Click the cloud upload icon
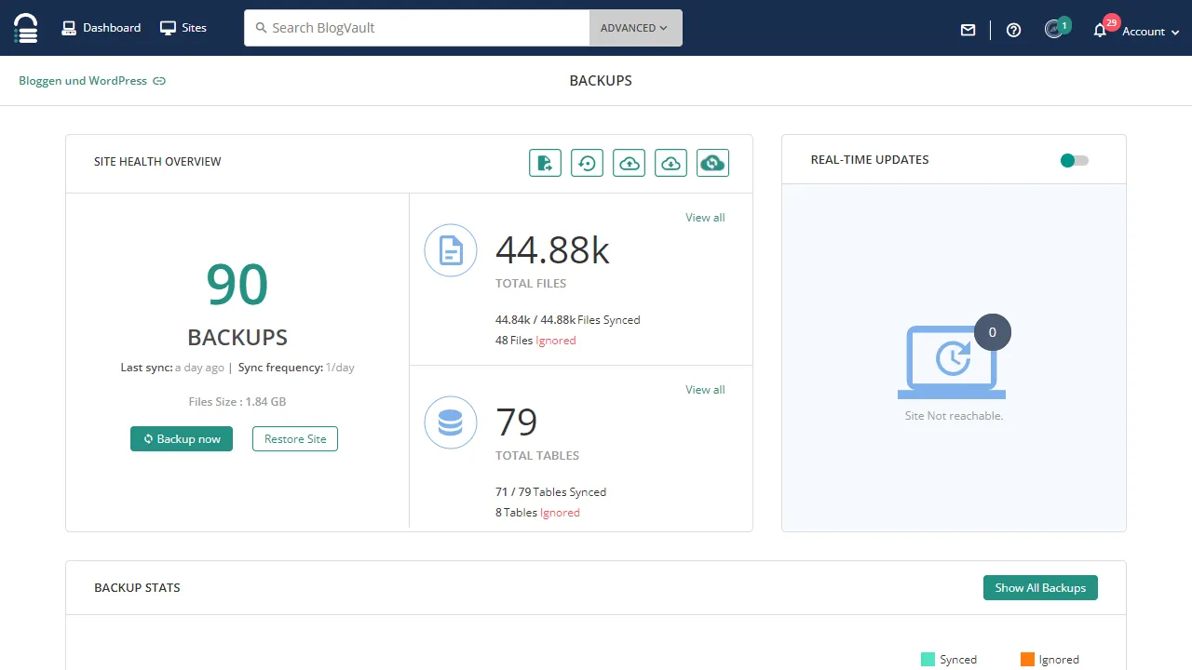The height and width of the screenshot is (670, 1192). [630, 163]
